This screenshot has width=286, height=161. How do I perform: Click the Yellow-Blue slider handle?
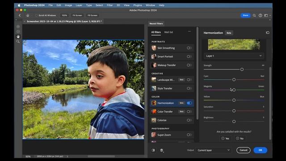point(234,100)
